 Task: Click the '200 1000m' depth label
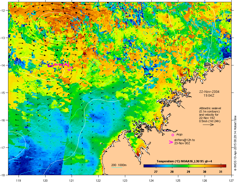tap(119, 165)
